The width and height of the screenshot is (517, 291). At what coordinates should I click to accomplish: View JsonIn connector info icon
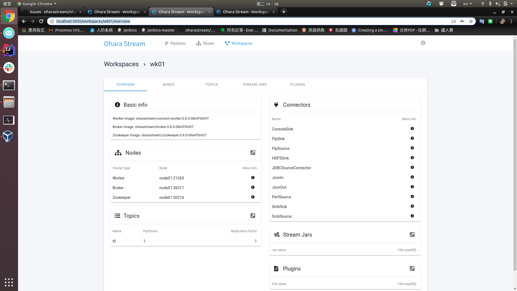pyautogui.click(x=412, y=177)
